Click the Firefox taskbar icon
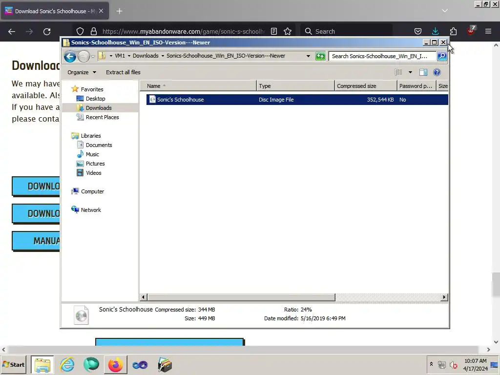Screen dimensions: 500x375 [115, 365]
